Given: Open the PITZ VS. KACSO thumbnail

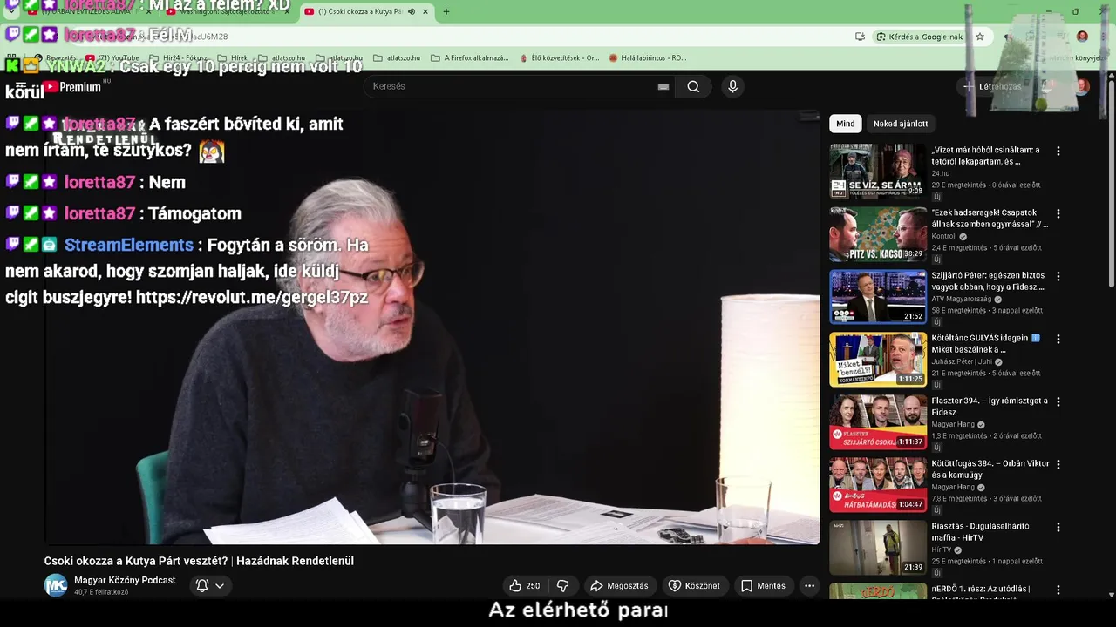Looking at the screenshot, I should click(x=878, y=233).
